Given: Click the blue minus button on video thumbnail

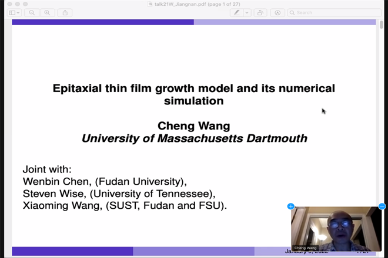Looking at the screenshot, I should point(382,206).
